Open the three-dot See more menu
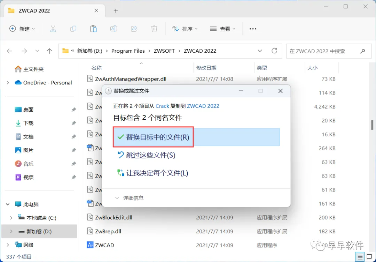The width and height of the screenshot is (376, 262). coord(253,29)
